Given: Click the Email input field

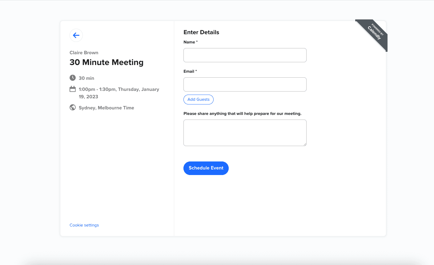Looking at the screenshot, I should (x=245, y=84).
